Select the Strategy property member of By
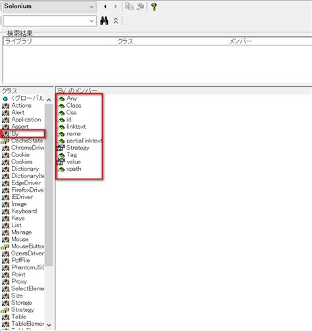Image resolution: width=312 pixels, height=331 pixels. (x=73, y=148)
